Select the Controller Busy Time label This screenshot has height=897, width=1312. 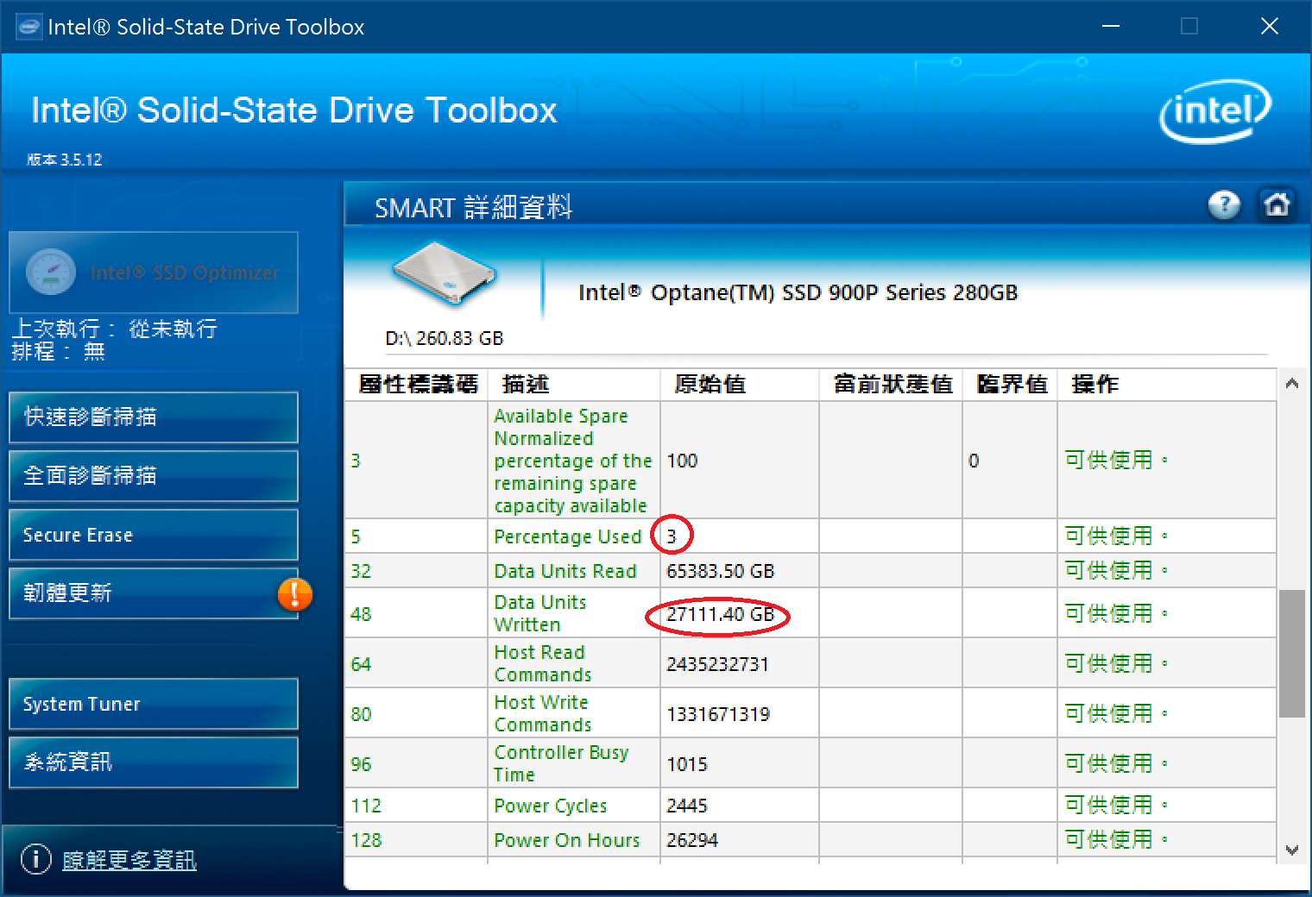pos(561,763)
